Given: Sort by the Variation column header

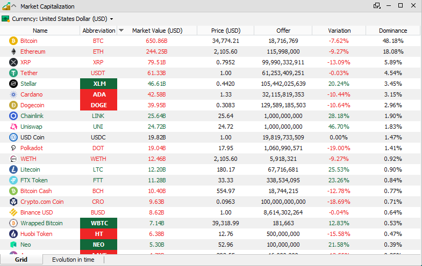Looking at the screenshot, I should (x=339, y=31).
